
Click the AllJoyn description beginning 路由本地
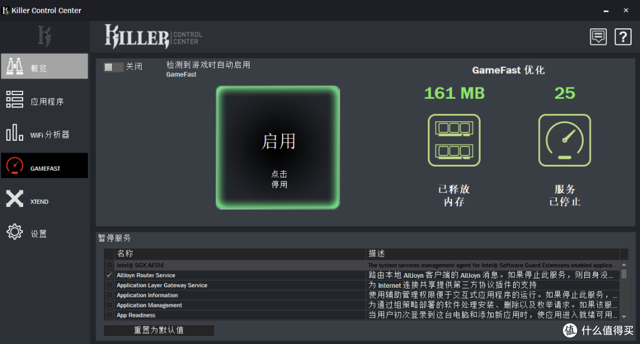click(492, 275)
